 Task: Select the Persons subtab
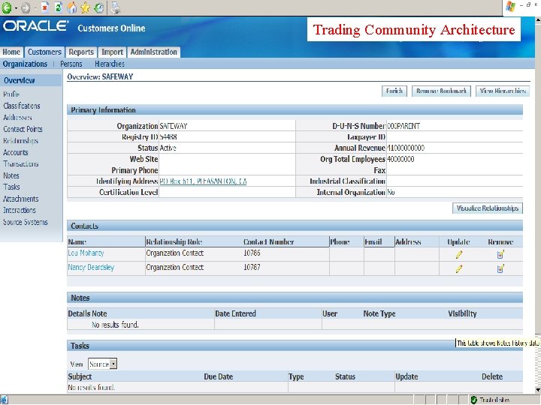point(71,64)
